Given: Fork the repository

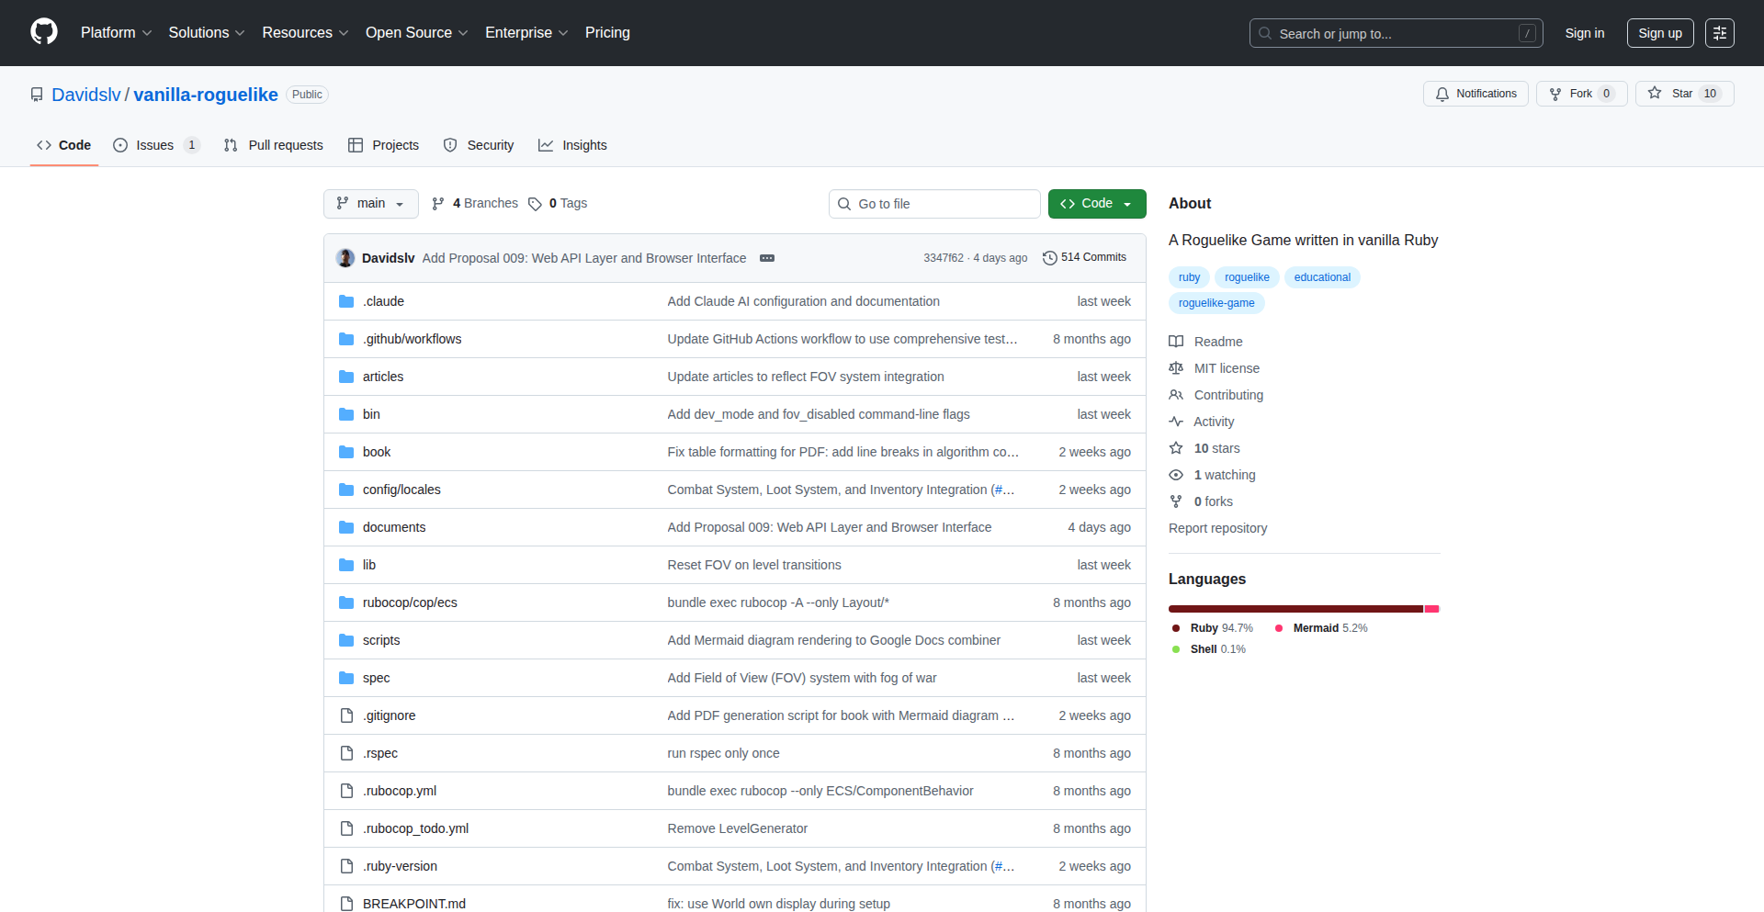Looking at the screenshot, I should point(1580,94).
